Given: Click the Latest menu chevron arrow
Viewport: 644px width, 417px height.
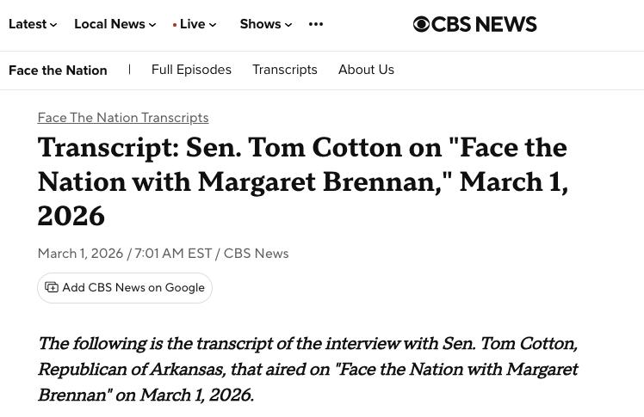Looking at the screenshot, I should pyautogui.click(x=53, y=26).
